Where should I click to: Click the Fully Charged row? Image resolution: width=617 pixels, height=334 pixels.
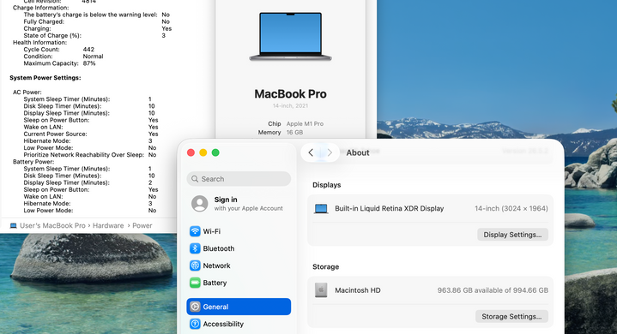click(x=97, y=21)
